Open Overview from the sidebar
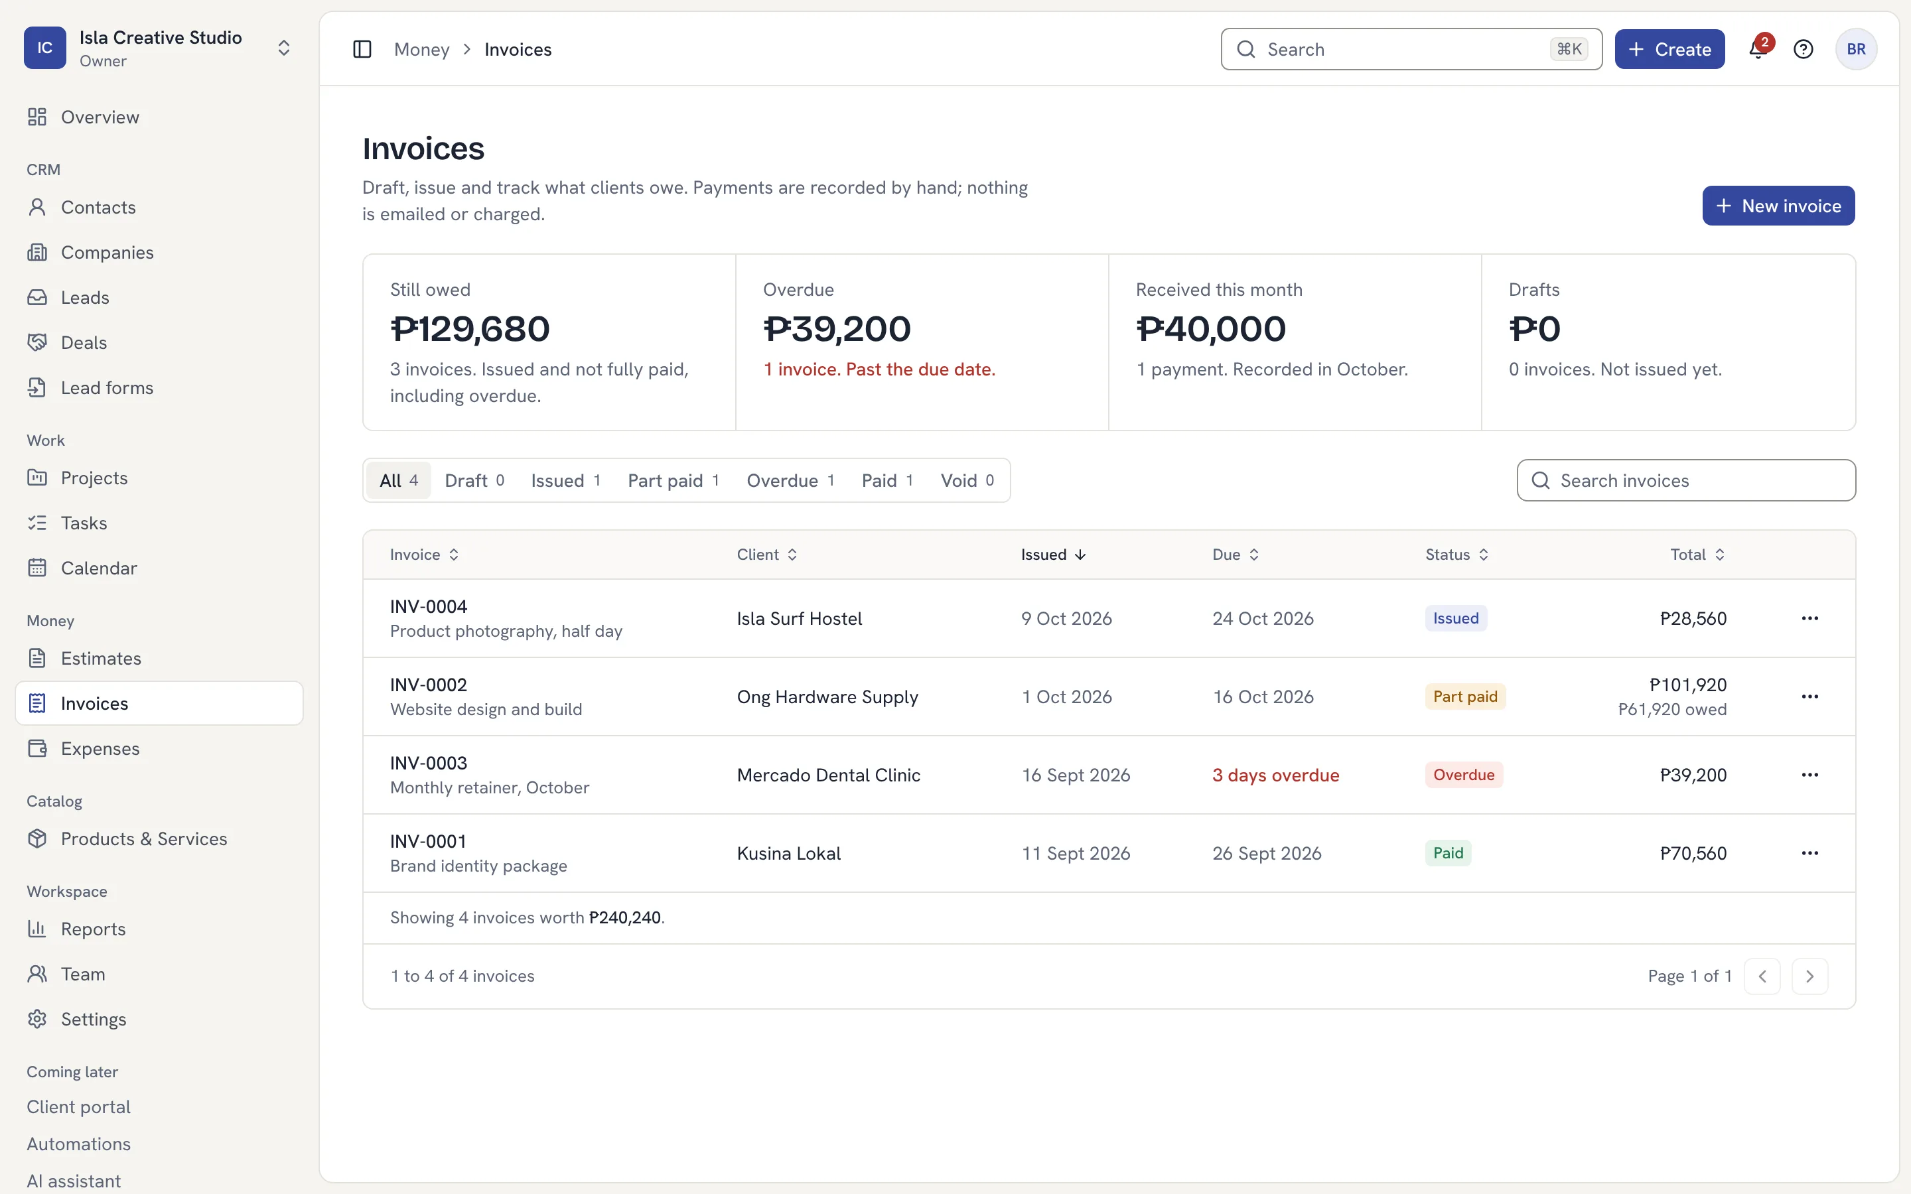1911x1194 pixels. tap(159, 117)
